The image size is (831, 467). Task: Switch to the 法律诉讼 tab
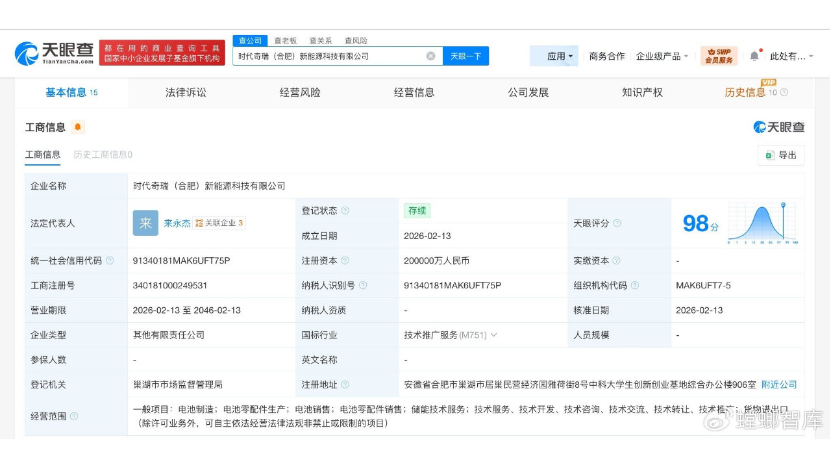185,92
